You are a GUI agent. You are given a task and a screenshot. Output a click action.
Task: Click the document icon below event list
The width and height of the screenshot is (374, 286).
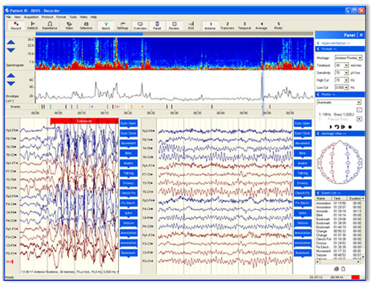pos(343,269)
